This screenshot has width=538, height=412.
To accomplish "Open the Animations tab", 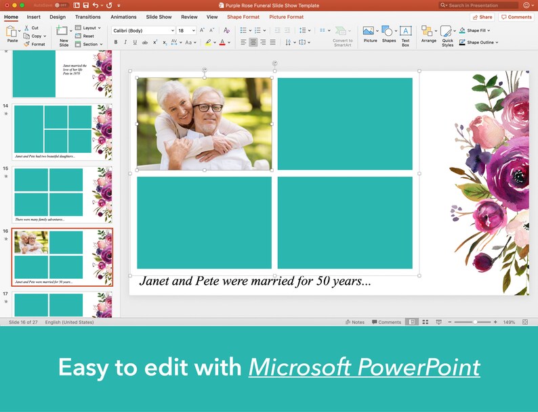I will [123, 17].
